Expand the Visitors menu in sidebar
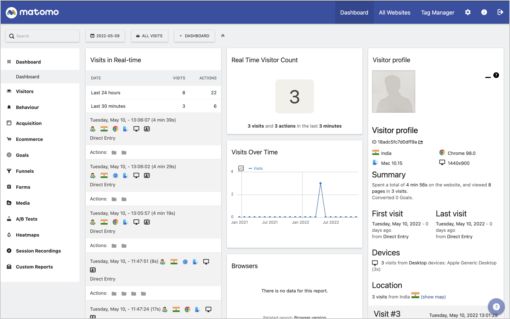Screen dimensions: 510x319 (x=25, y=91)
